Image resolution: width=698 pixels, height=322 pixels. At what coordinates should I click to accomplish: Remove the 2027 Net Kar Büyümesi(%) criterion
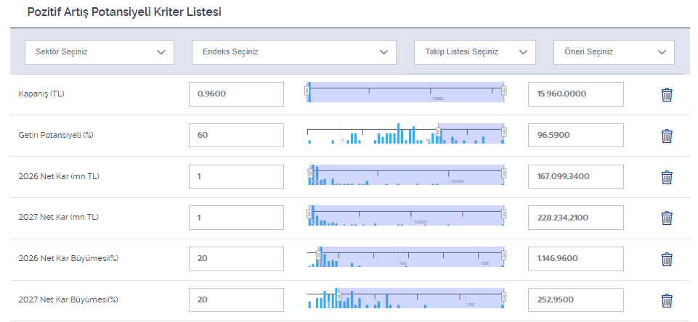coord(667,301)
